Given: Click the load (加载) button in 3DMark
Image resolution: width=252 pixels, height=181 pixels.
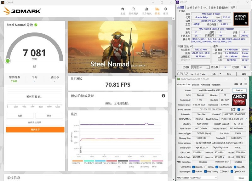Looking at the screenshot, I should point(20,116).
